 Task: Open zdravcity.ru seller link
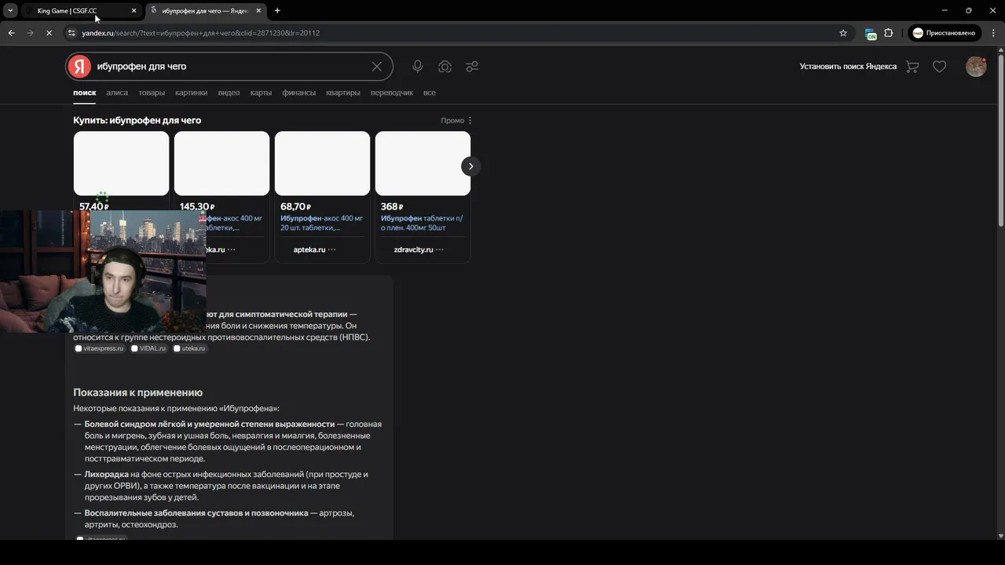[x=414, y=250]
